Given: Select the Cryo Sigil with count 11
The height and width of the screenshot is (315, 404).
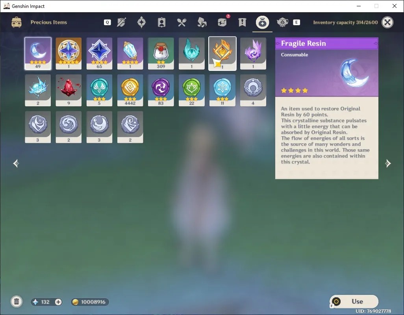Looking at the screenshot, I should tap(222, 90).
